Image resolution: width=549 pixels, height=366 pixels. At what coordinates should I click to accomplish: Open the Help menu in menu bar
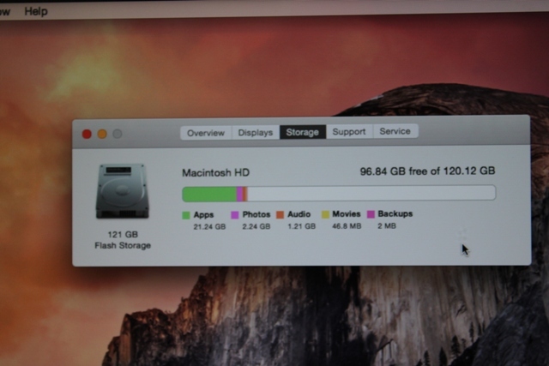coord(36,11)
